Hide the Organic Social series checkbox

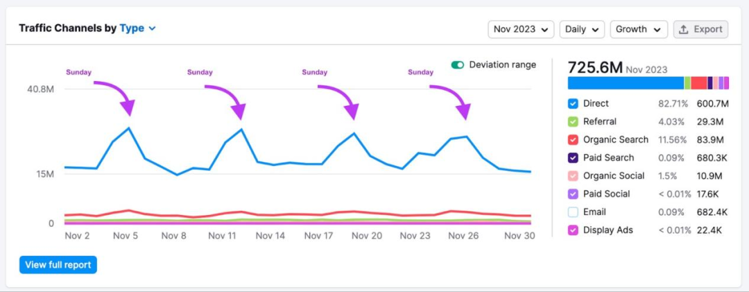tap(573, 175)
